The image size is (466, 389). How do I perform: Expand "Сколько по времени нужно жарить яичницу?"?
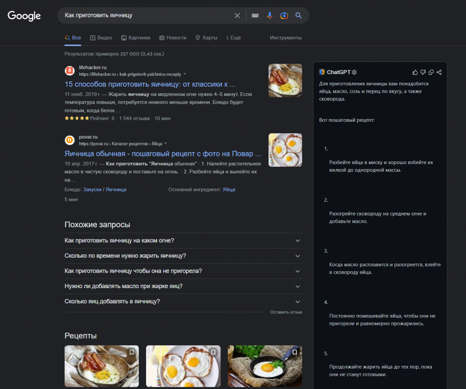tap(183, 256)
